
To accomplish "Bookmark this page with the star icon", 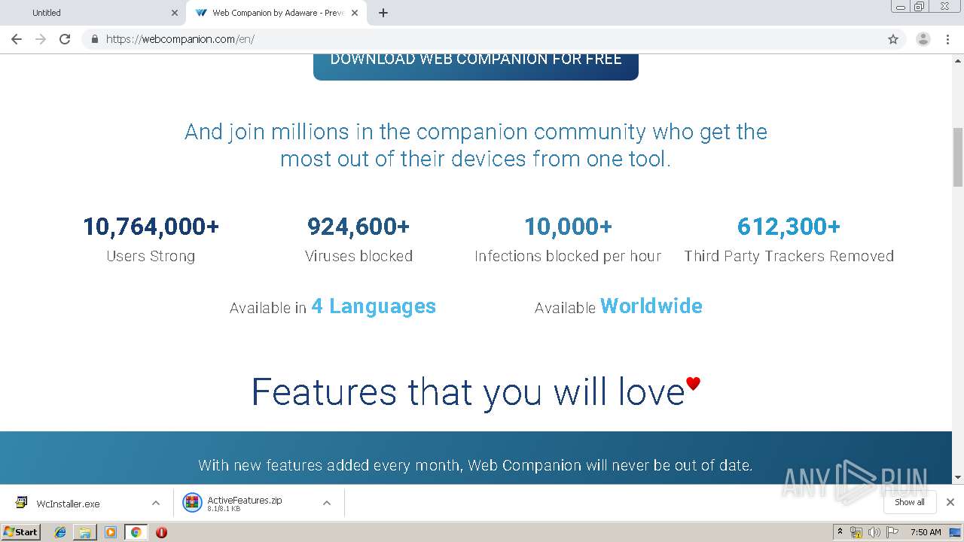I will tap(893, 39).
